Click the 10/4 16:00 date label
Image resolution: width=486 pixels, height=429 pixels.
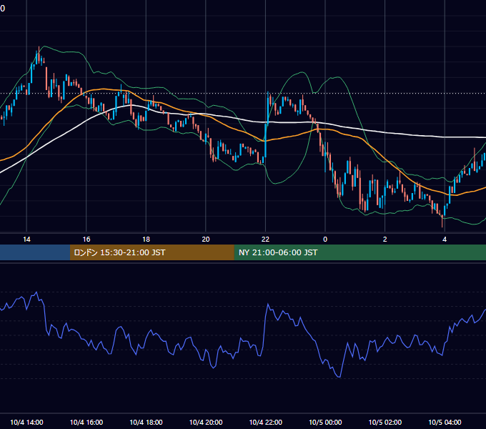(x=86, y=422)
